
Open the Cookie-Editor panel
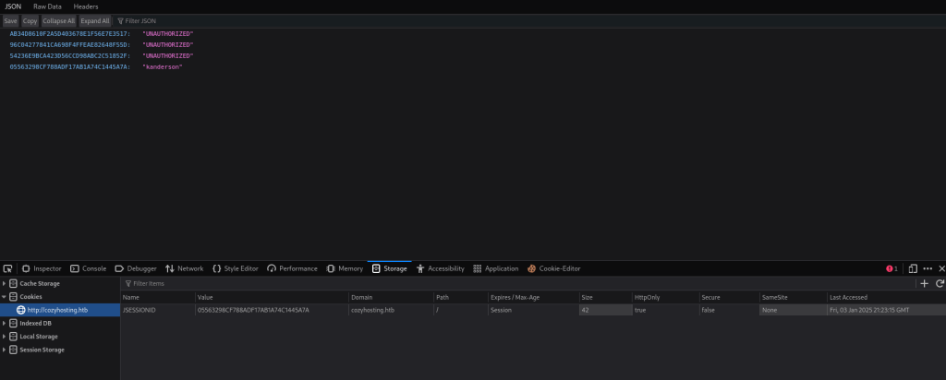tap(554, 268)
